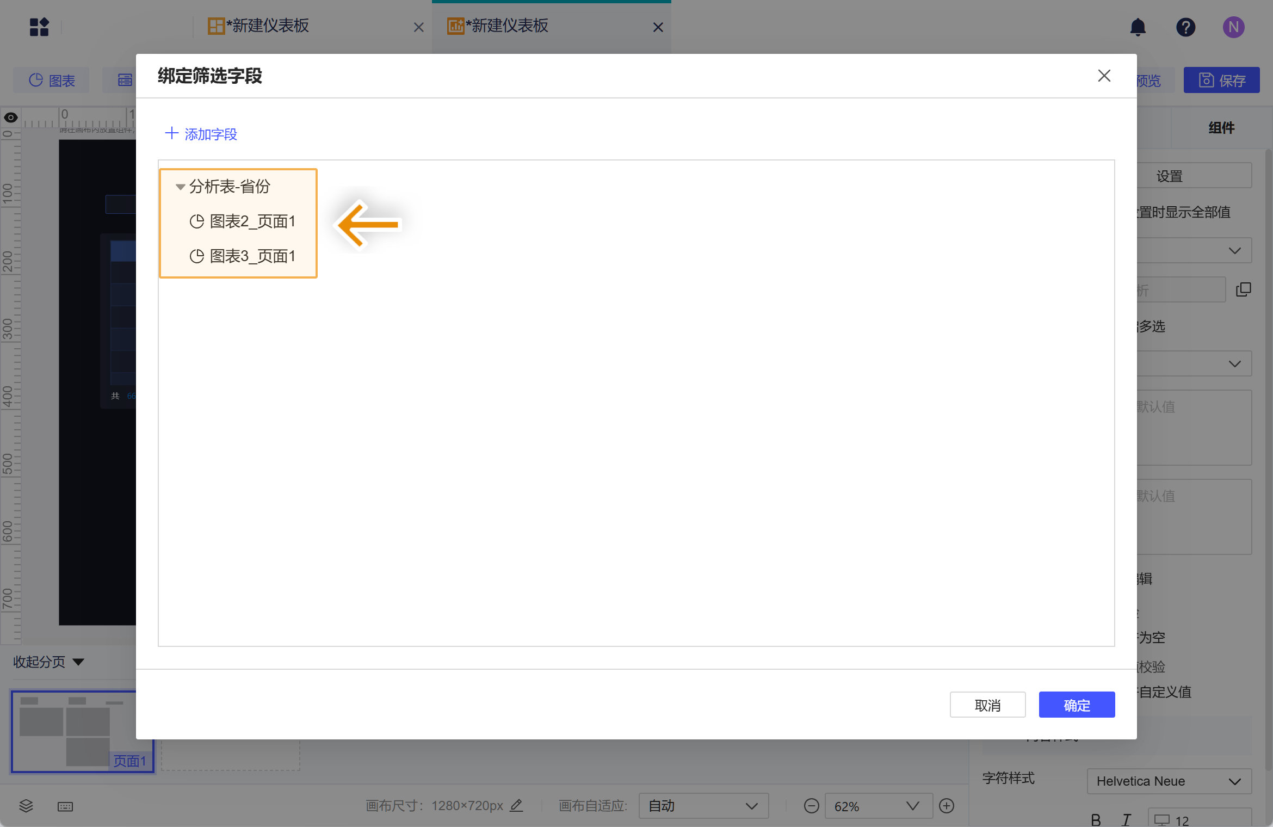Switch to the first 新建仪表板 tab
The height and width of the screenshot is (827, 1273).
[268, 26]
